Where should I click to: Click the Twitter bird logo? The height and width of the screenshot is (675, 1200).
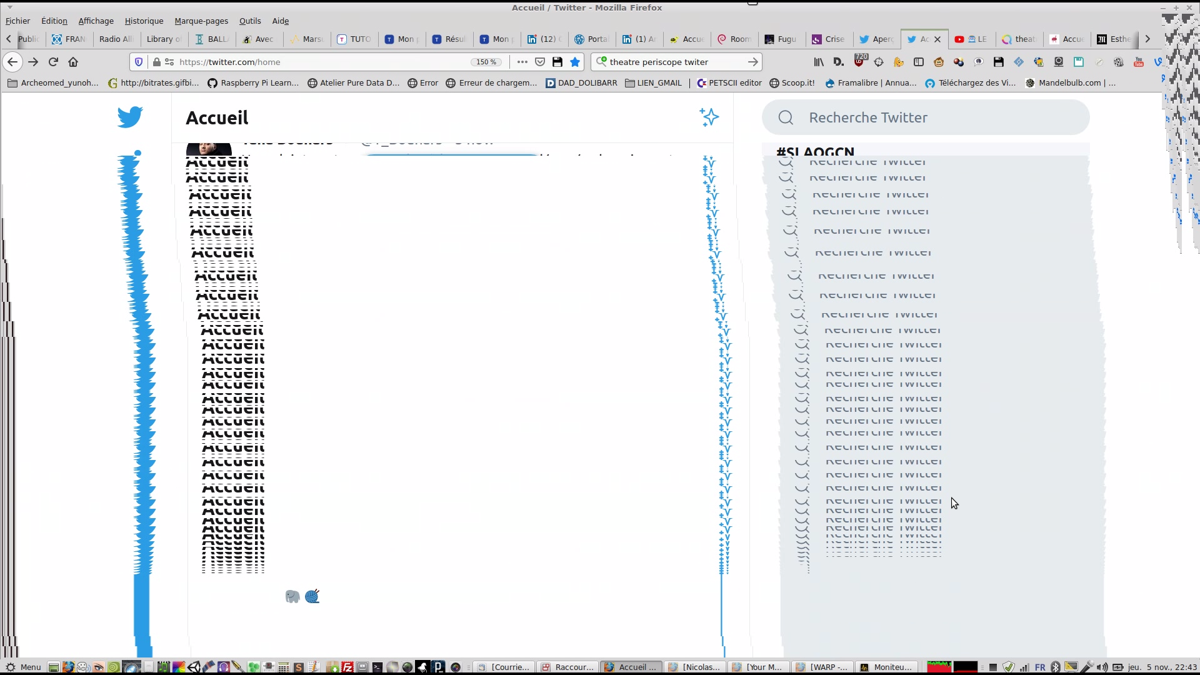pos(130,117)
